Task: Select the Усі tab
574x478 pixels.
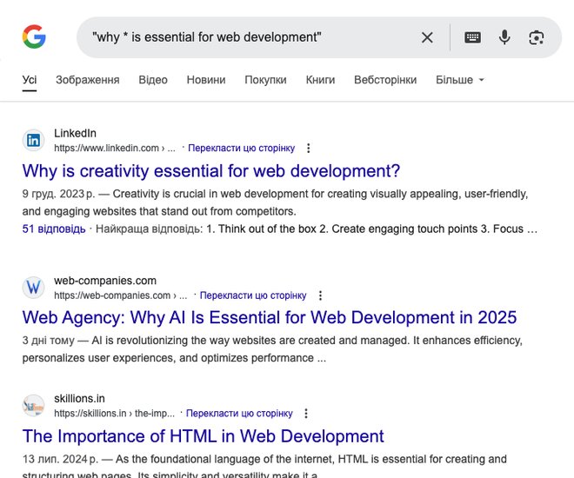Action: 30,80
